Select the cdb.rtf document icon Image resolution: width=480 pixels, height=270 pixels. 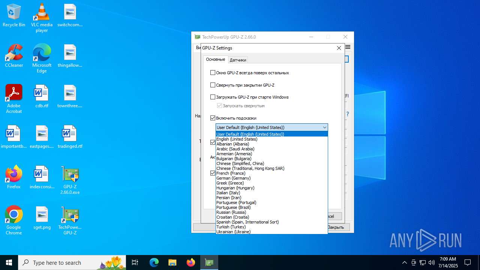(x=42, y=96)
